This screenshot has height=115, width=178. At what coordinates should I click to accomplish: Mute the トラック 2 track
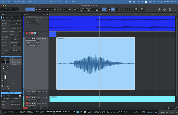pos(27,33)
